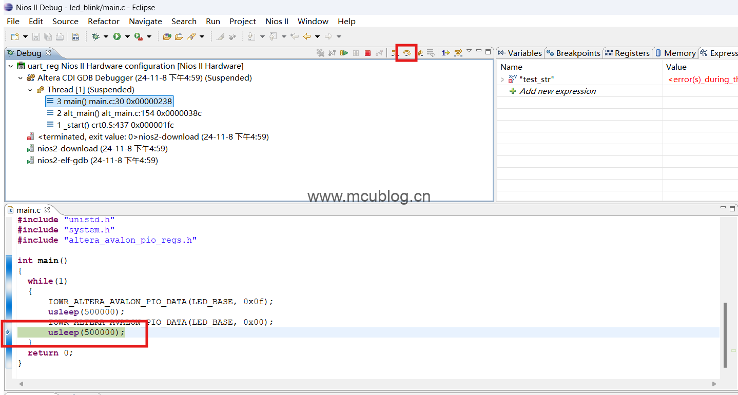The height and width of the screenshot is (395, 738).
Task: Open the Refactor menu
Action: 104,21
